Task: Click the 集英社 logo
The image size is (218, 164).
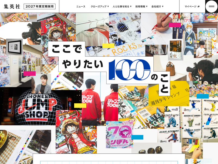Action: [12, 6]
